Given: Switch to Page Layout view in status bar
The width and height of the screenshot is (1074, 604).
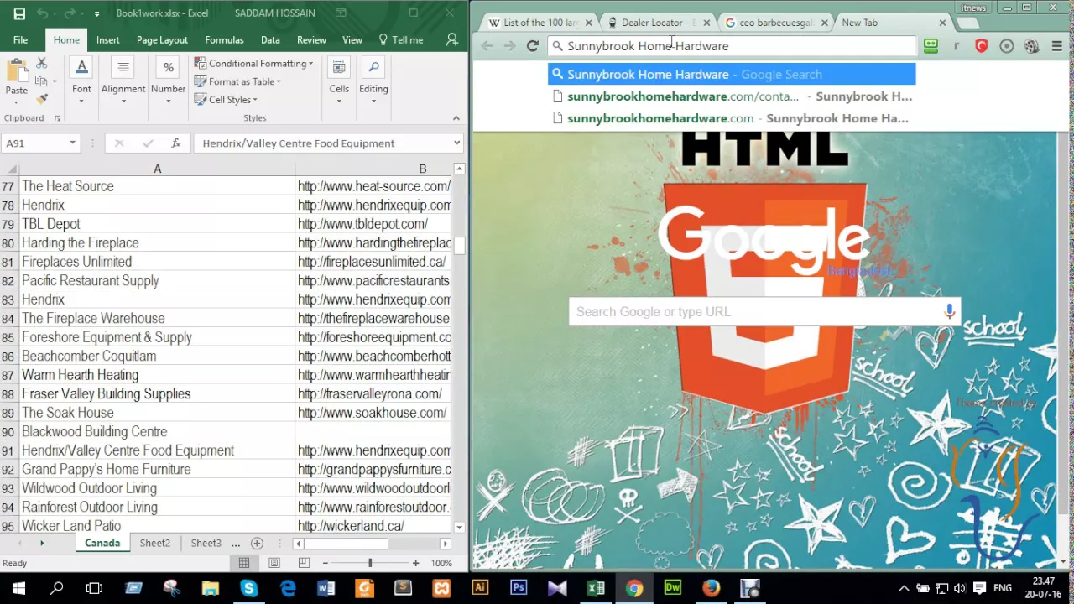Looking at the screenshot, I should [x=274, y=563].
